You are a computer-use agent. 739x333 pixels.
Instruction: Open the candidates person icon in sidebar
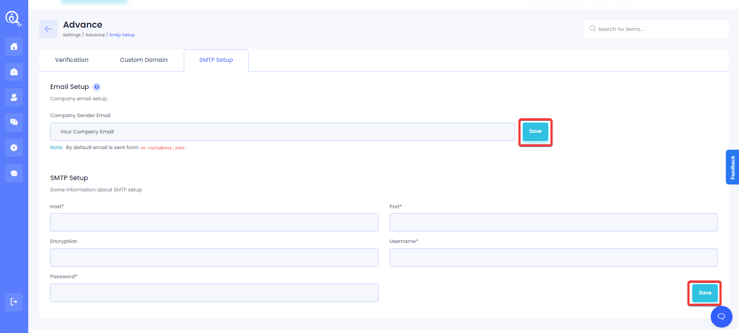[x=14, y=97]
